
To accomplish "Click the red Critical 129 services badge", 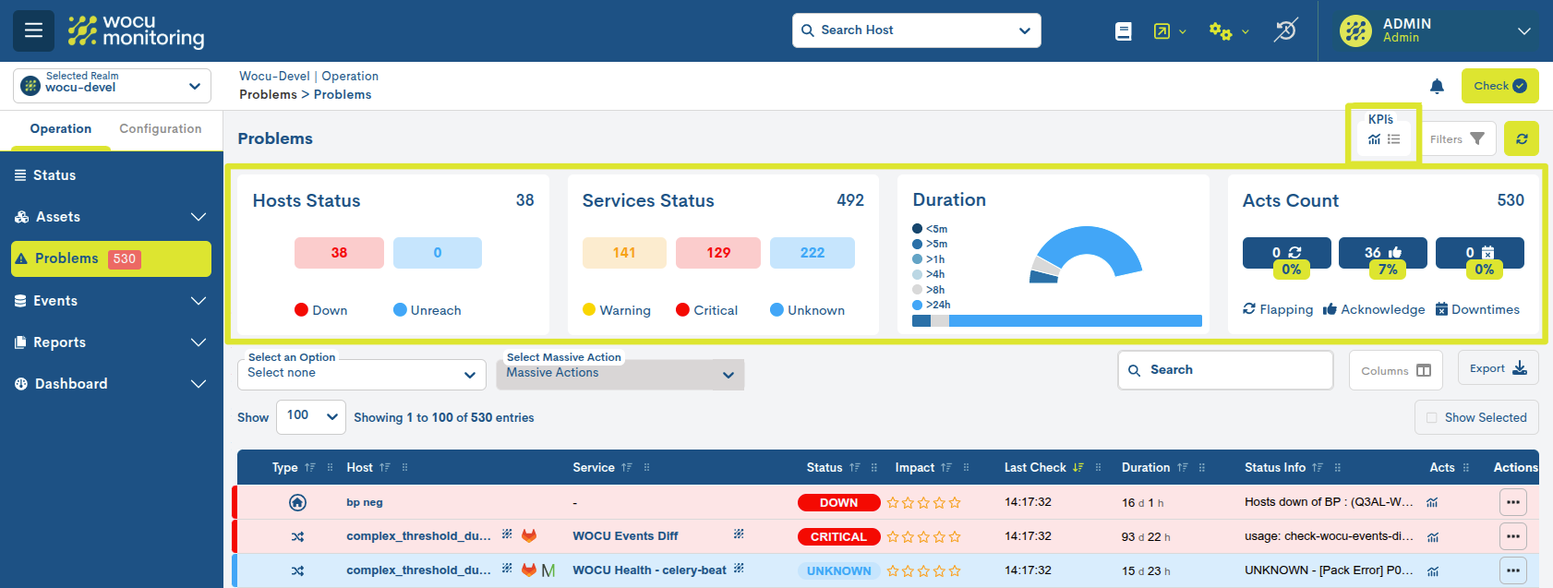I will [x=717, y=253].
